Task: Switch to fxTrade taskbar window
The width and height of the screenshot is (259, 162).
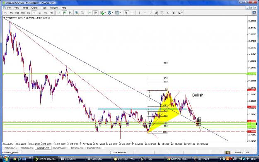Action: coord(151,159)
